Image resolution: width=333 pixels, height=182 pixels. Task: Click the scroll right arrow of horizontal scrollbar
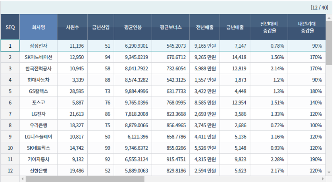point(323,179)
